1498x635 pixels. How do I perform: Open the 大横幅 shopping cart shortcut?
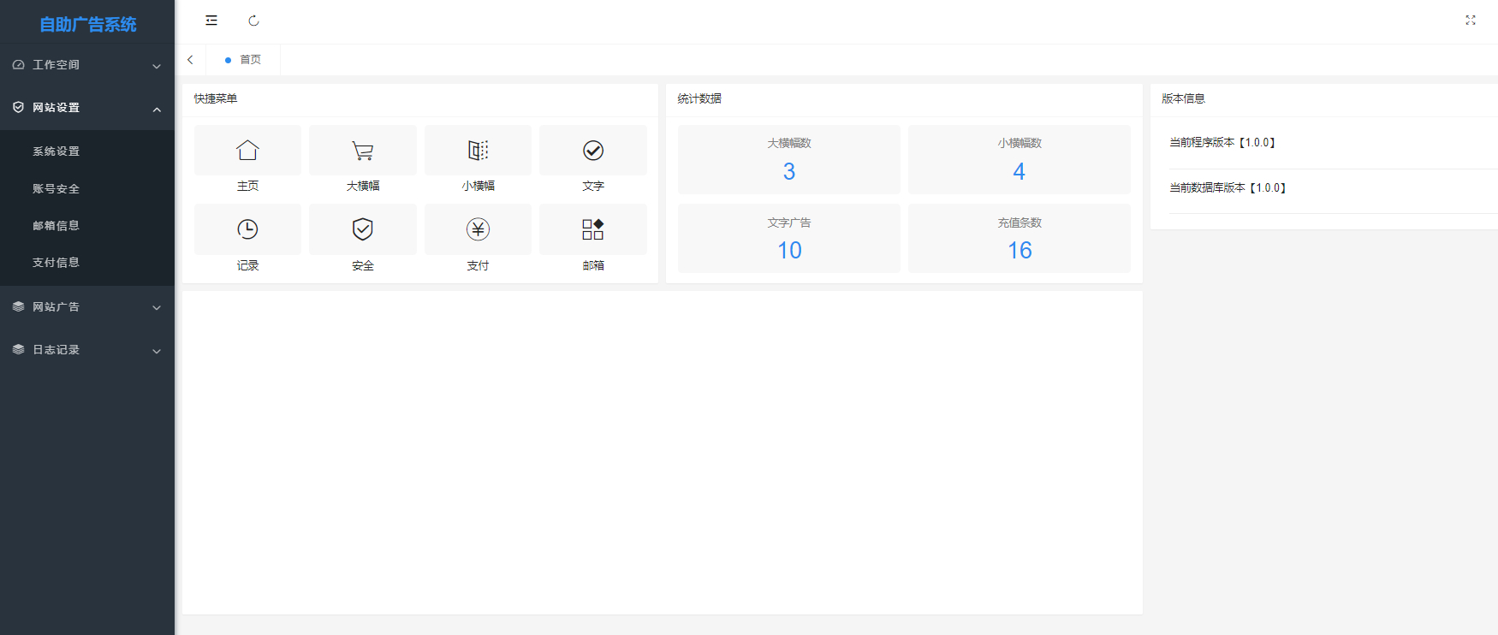click(362, 151)
